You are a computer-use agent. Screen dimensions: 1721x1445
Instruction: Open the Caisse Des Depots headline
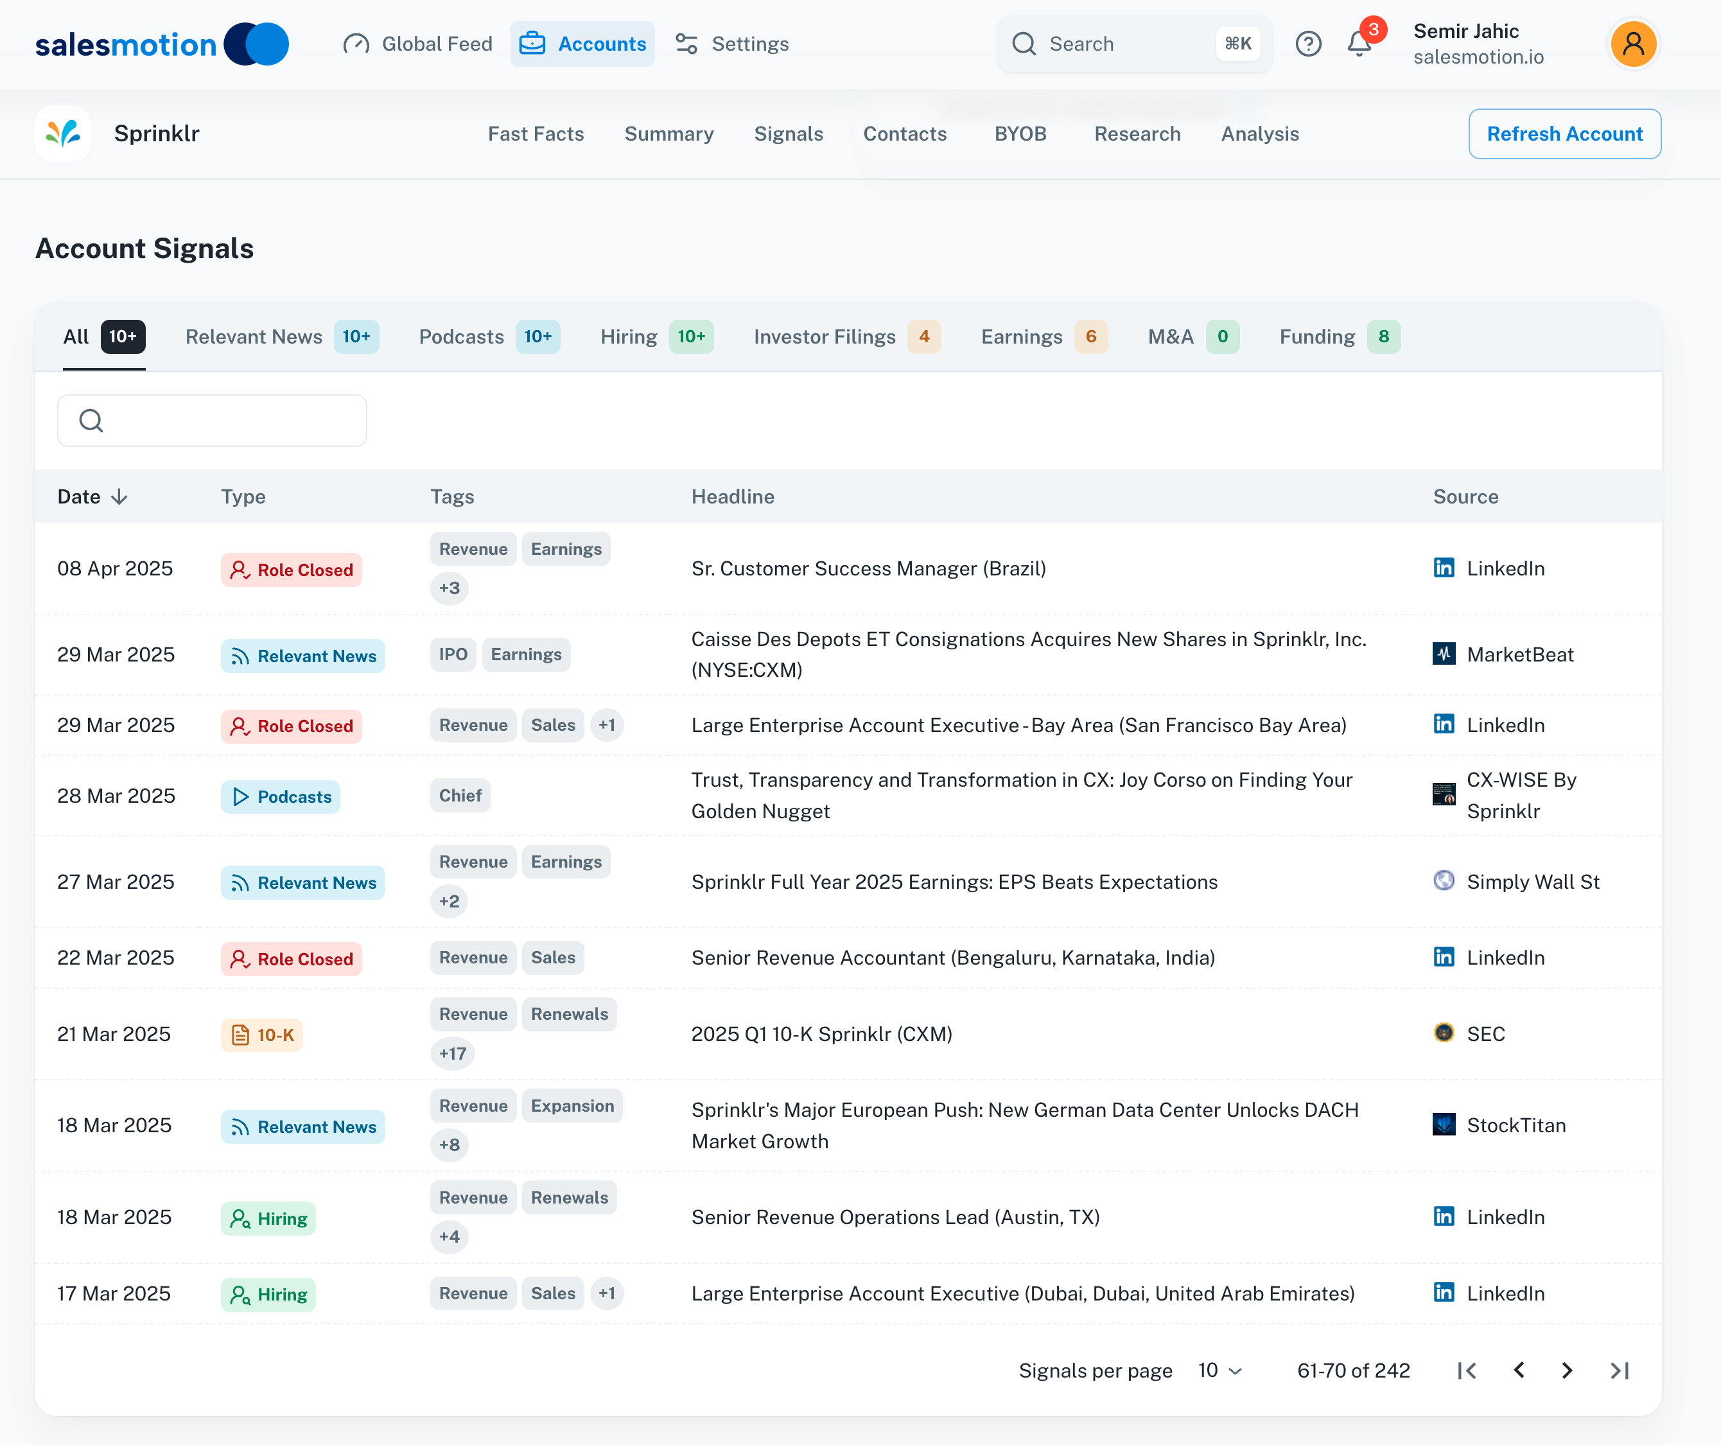[1029, 655]
